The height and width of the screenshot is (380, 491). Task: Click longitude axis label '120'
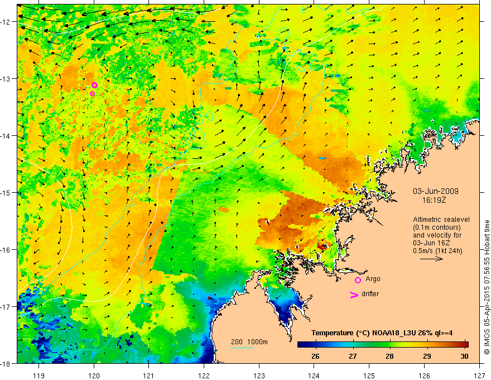(x=94, y=376)
